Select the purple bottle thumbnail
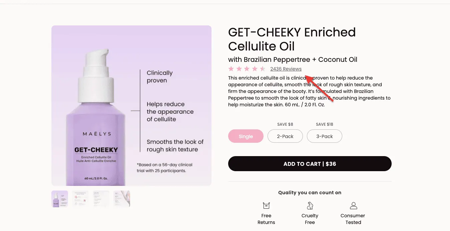Screen dimensions: 450x231 pos(59,199)
